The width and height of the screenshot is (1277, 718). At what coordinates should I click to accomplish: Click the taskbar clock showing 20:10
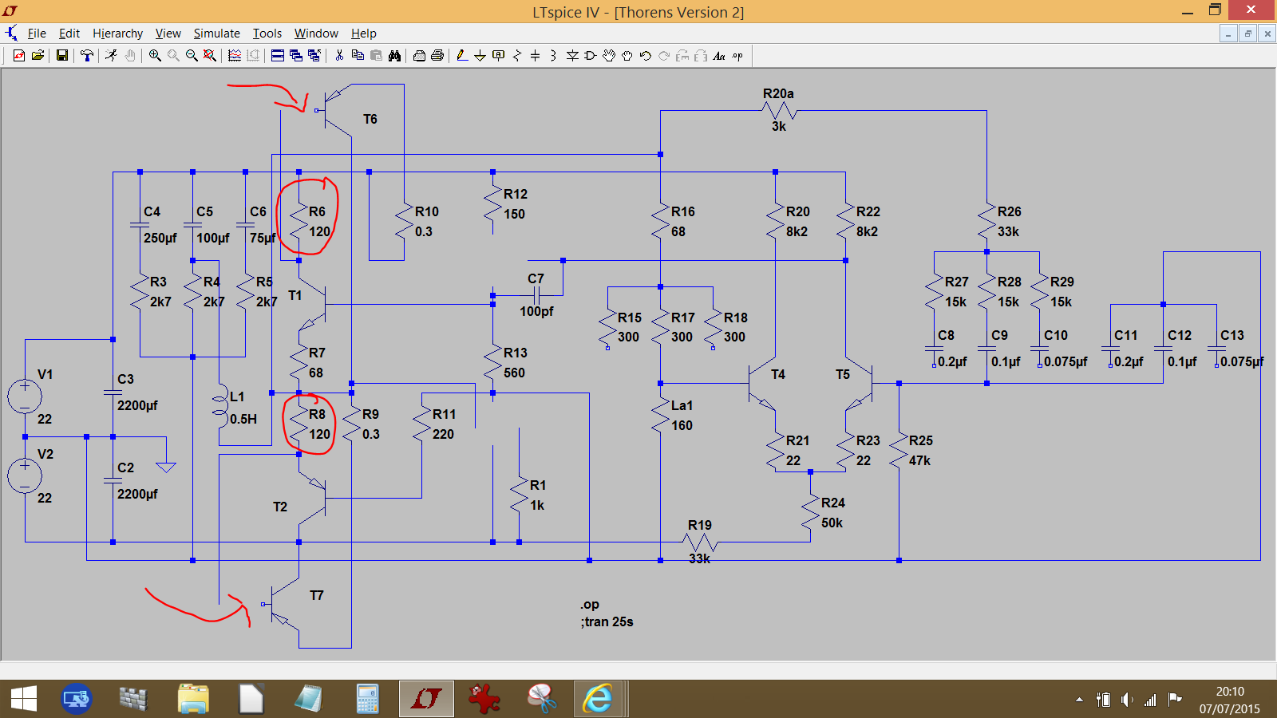[1230, 700]
